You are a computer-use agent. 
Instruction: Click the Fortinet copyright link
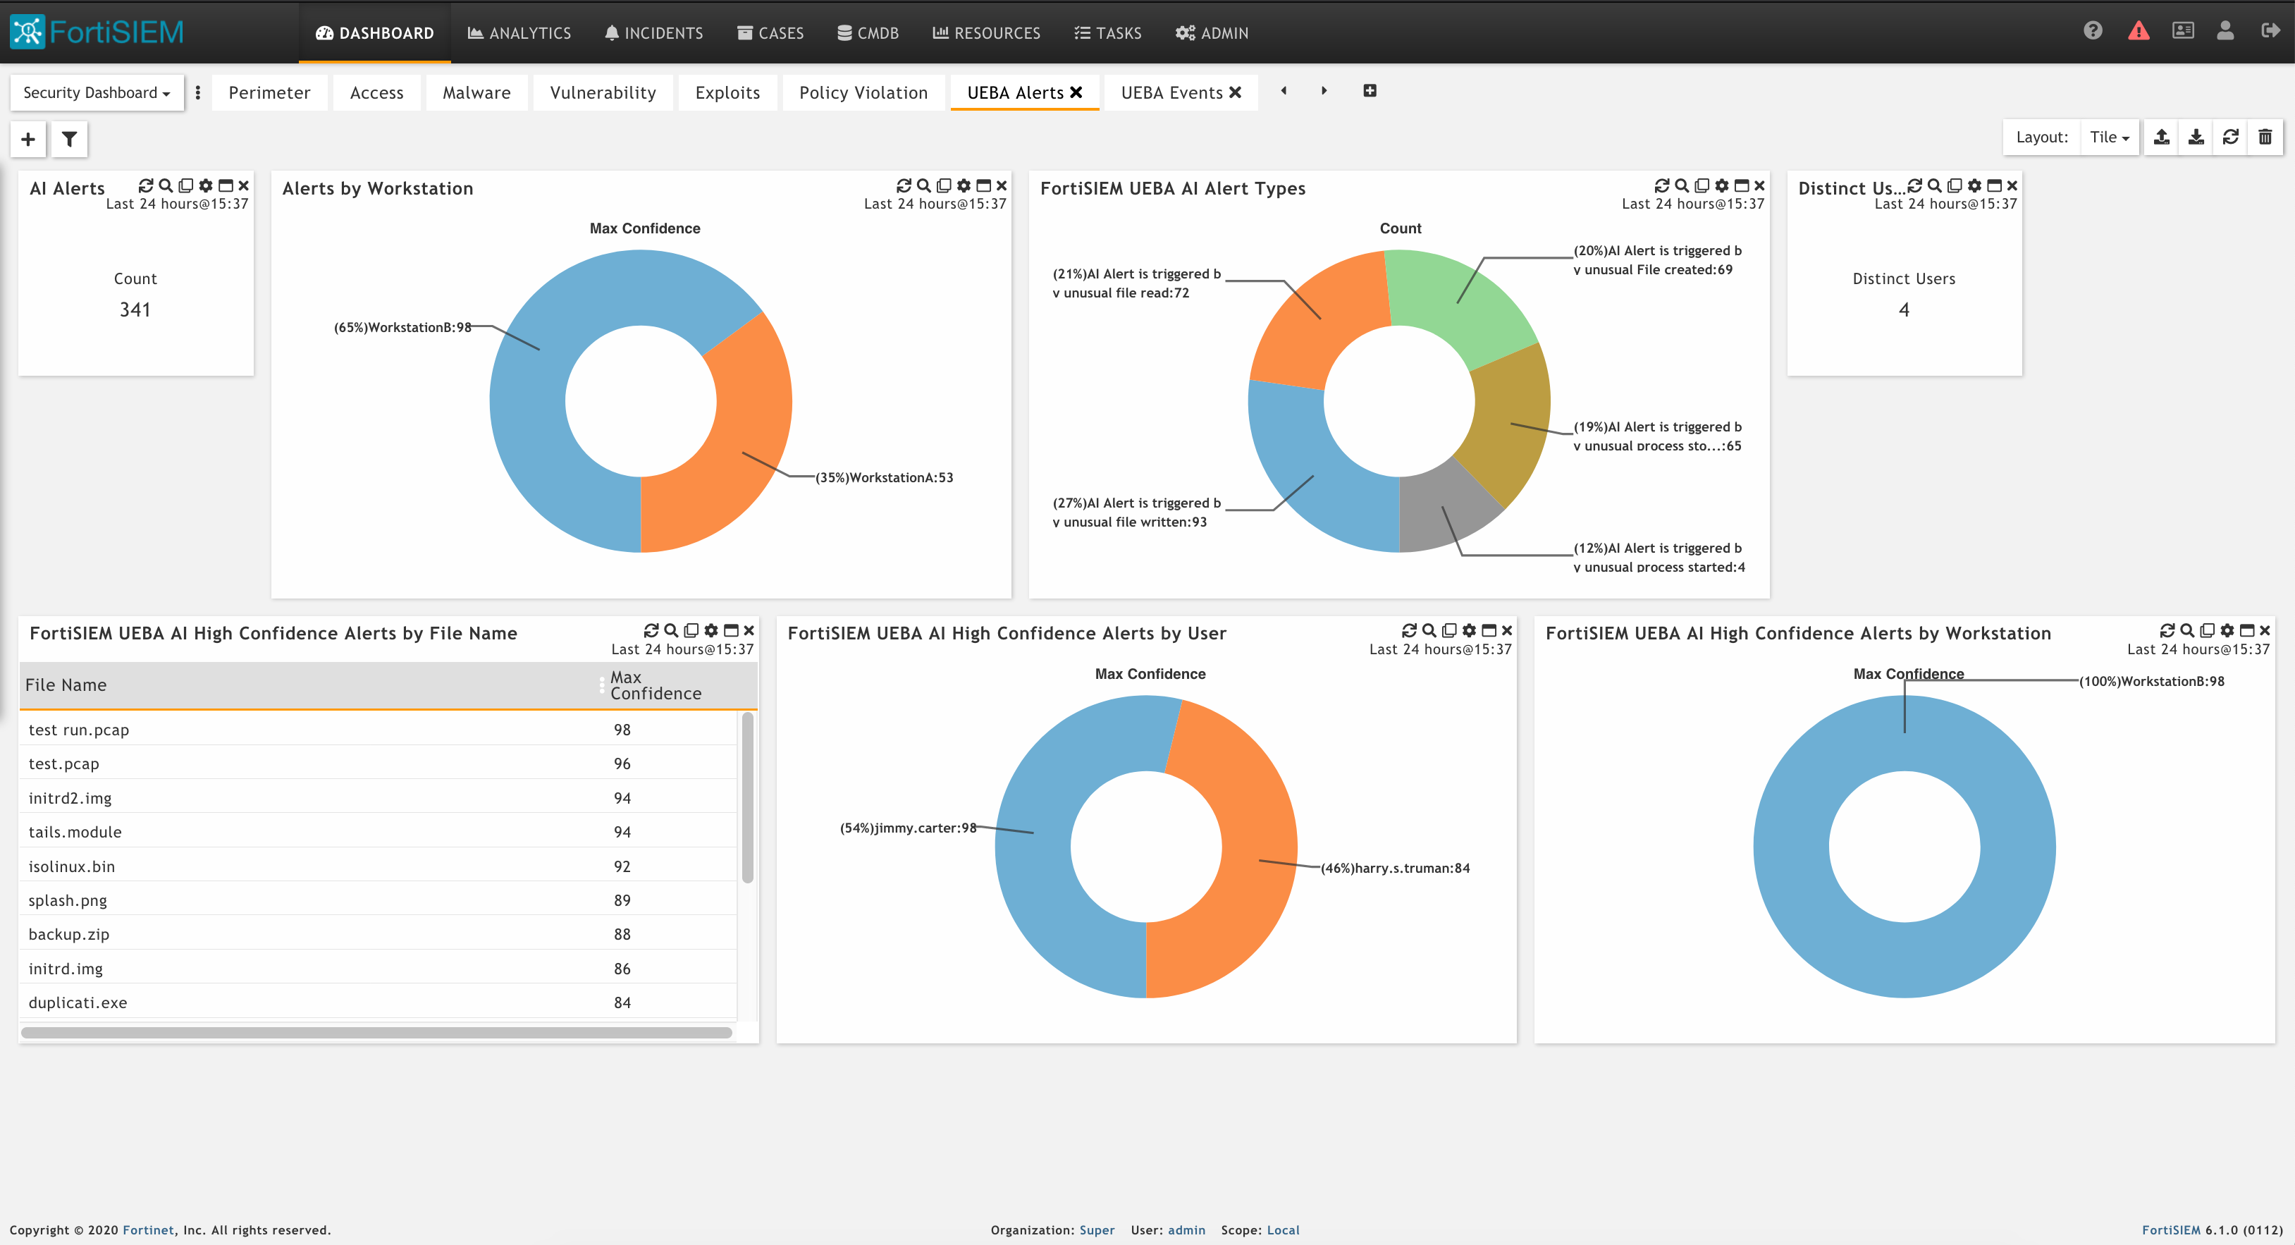(x=149, y=1230)
